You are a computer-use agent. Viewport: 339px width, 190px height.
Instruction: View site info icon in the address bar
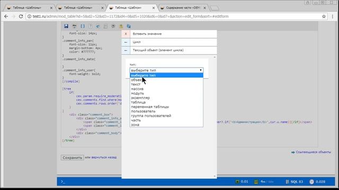30,16
